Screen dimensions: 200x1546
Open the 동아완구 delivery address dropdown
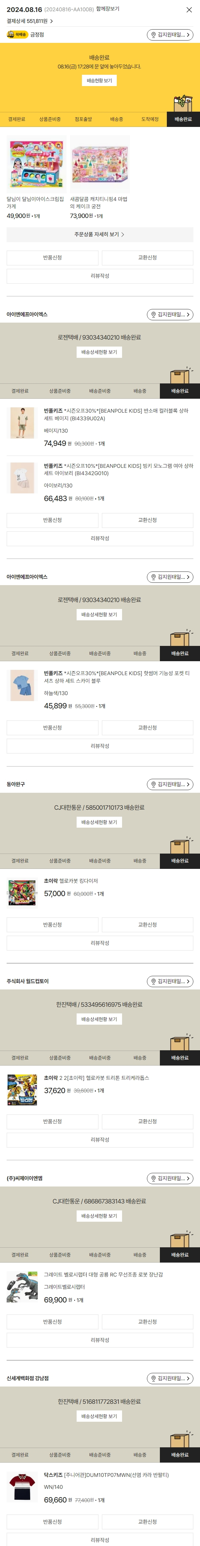pyautogui.click(x=170, y=784)
